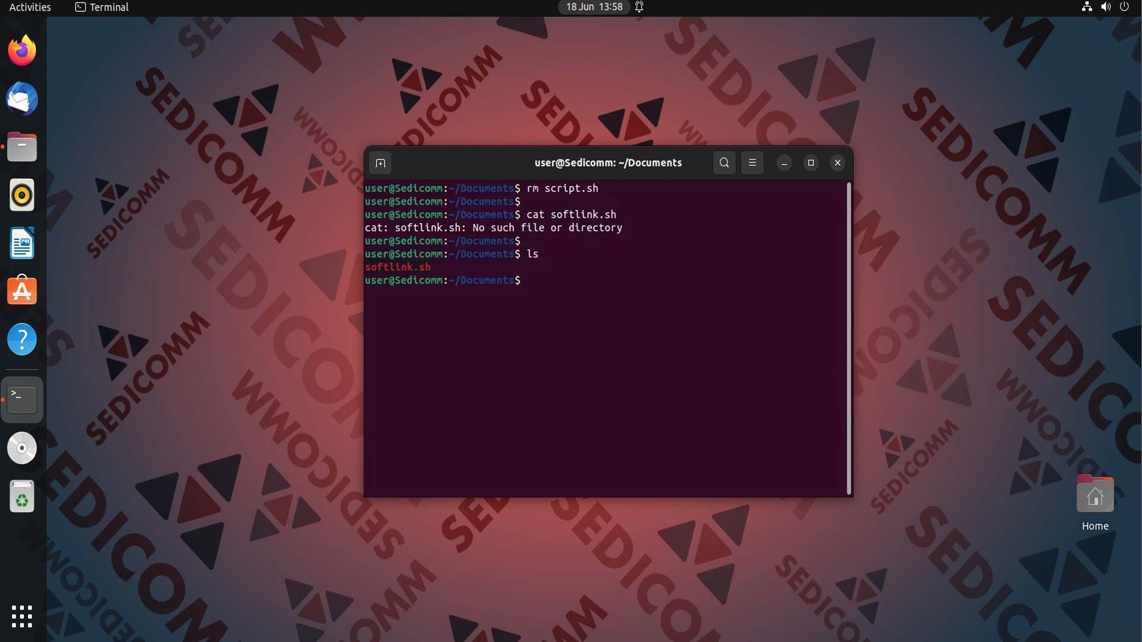The width and height of the screenshot is (1142, 642).
Task: Open the clock and calendar panel
Action: click(x=594, y=7)
